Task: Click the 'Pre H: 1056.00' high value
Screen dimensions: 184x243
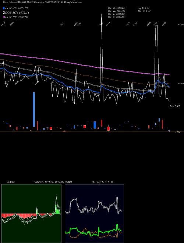Action: tap(116, 11)
